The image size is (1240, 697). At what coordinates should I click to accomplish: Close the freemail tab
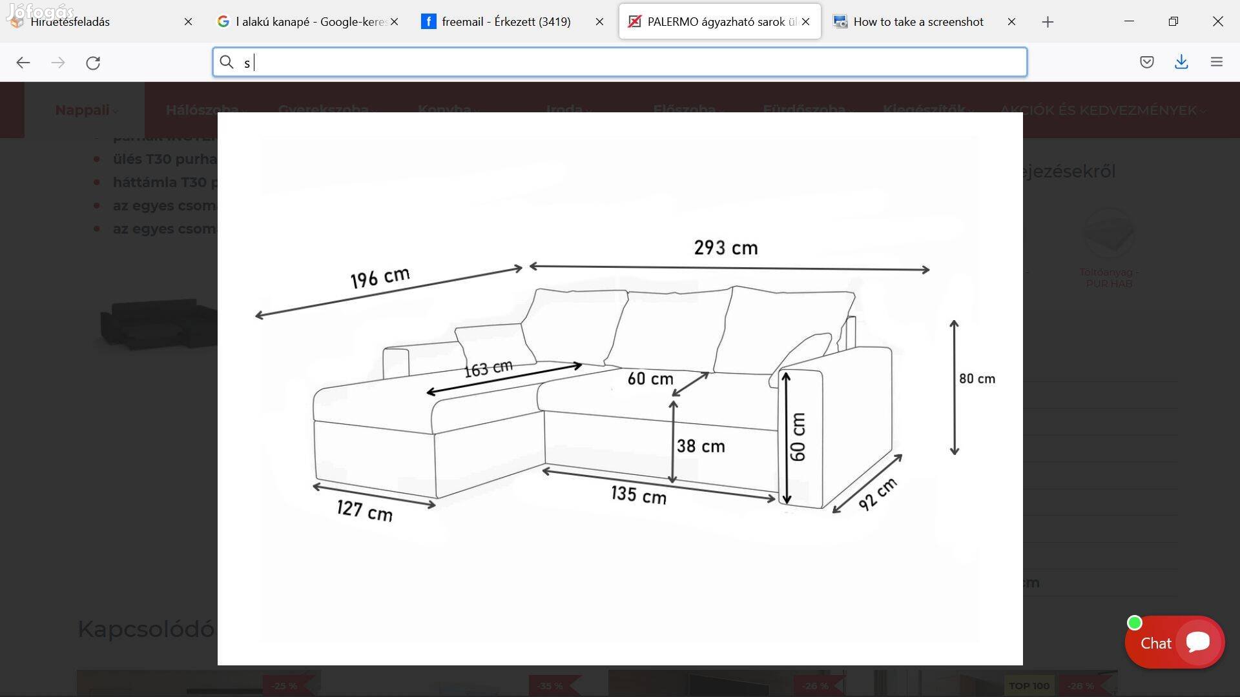(599, 22)
